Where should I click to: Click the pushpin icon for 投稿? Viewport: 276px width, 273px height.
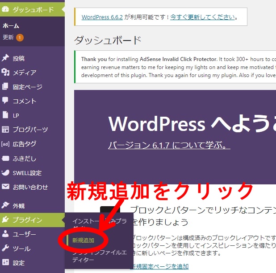pos(6,58)
